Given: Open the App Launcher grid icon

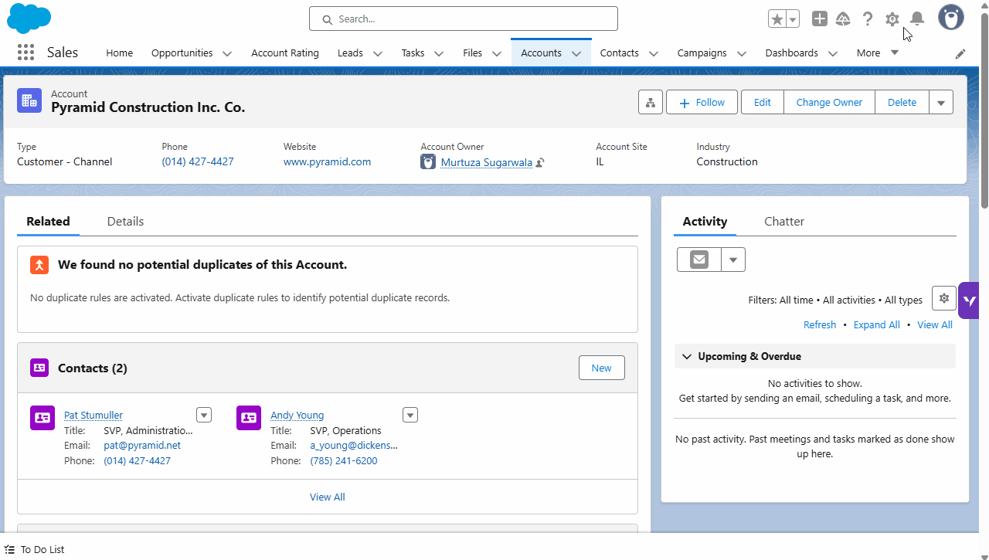Looking at the screenshot, I should pyautogui.click(x=25, y=53).
